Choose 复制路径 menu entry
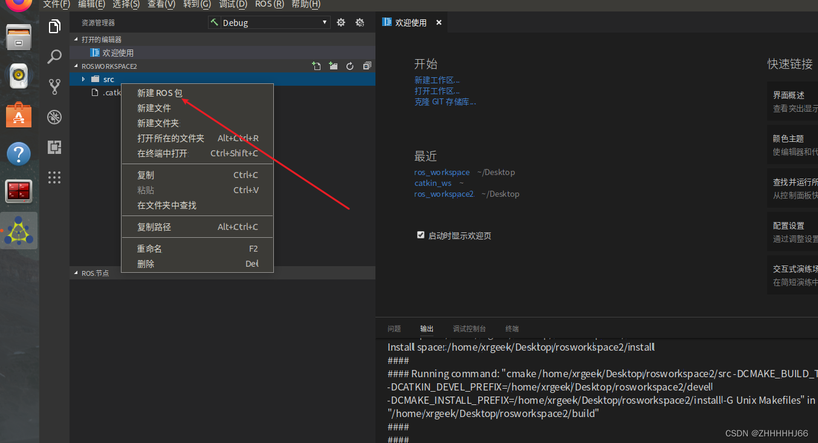The width and height of the screenshot is (818, 443). [198, 227]
